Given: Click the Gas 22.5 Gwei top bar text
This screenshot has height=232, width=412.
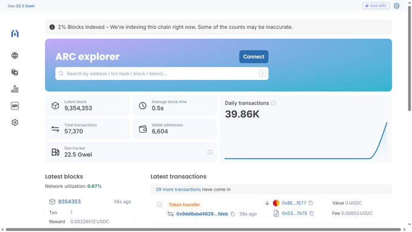Looking at the screenshot, I should pos(21,6).
